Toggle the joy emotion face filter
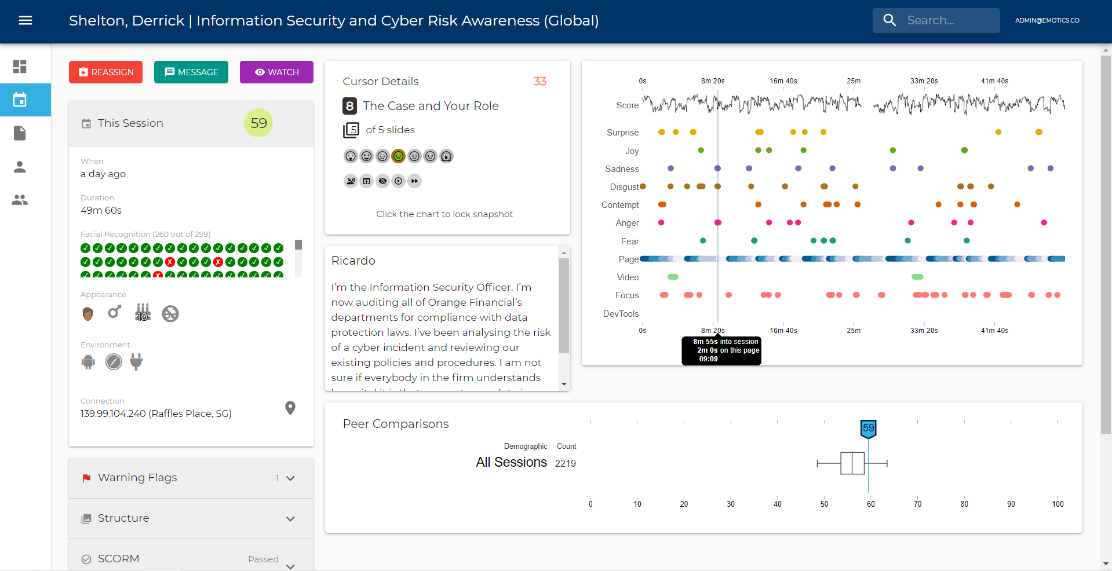1112x571 pixels. pos(366,156)
